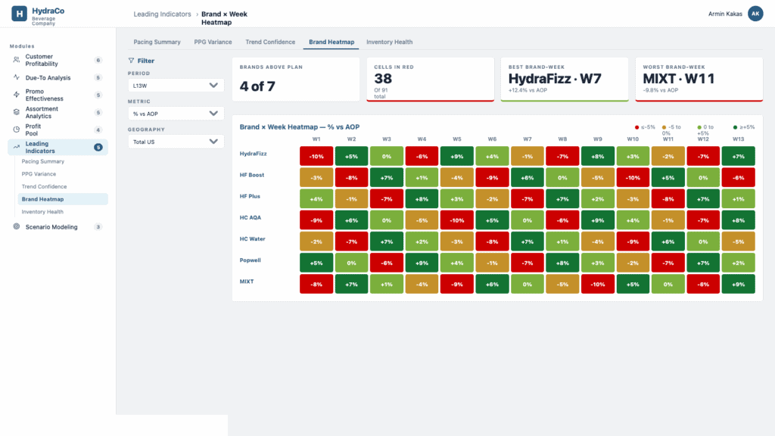
Task: Click the Scenario Modeling badge count 3
Action: (98, 227)
